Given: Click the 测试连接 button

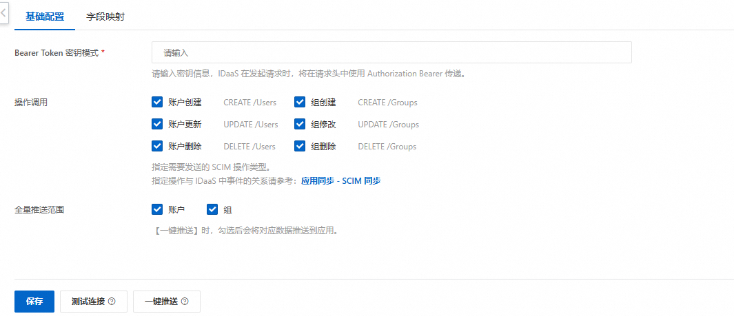Looking at the screenshot, I should 94,302.
